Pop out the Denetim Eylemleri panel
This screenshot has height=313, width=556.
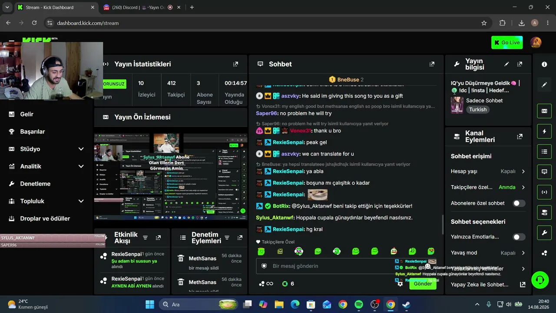(x=240, y=238)
